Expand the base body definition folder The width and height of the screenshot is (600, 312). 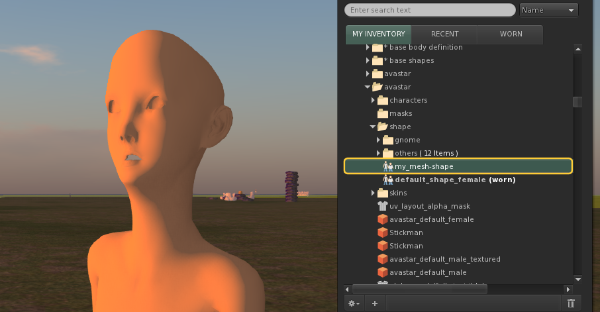368,47
